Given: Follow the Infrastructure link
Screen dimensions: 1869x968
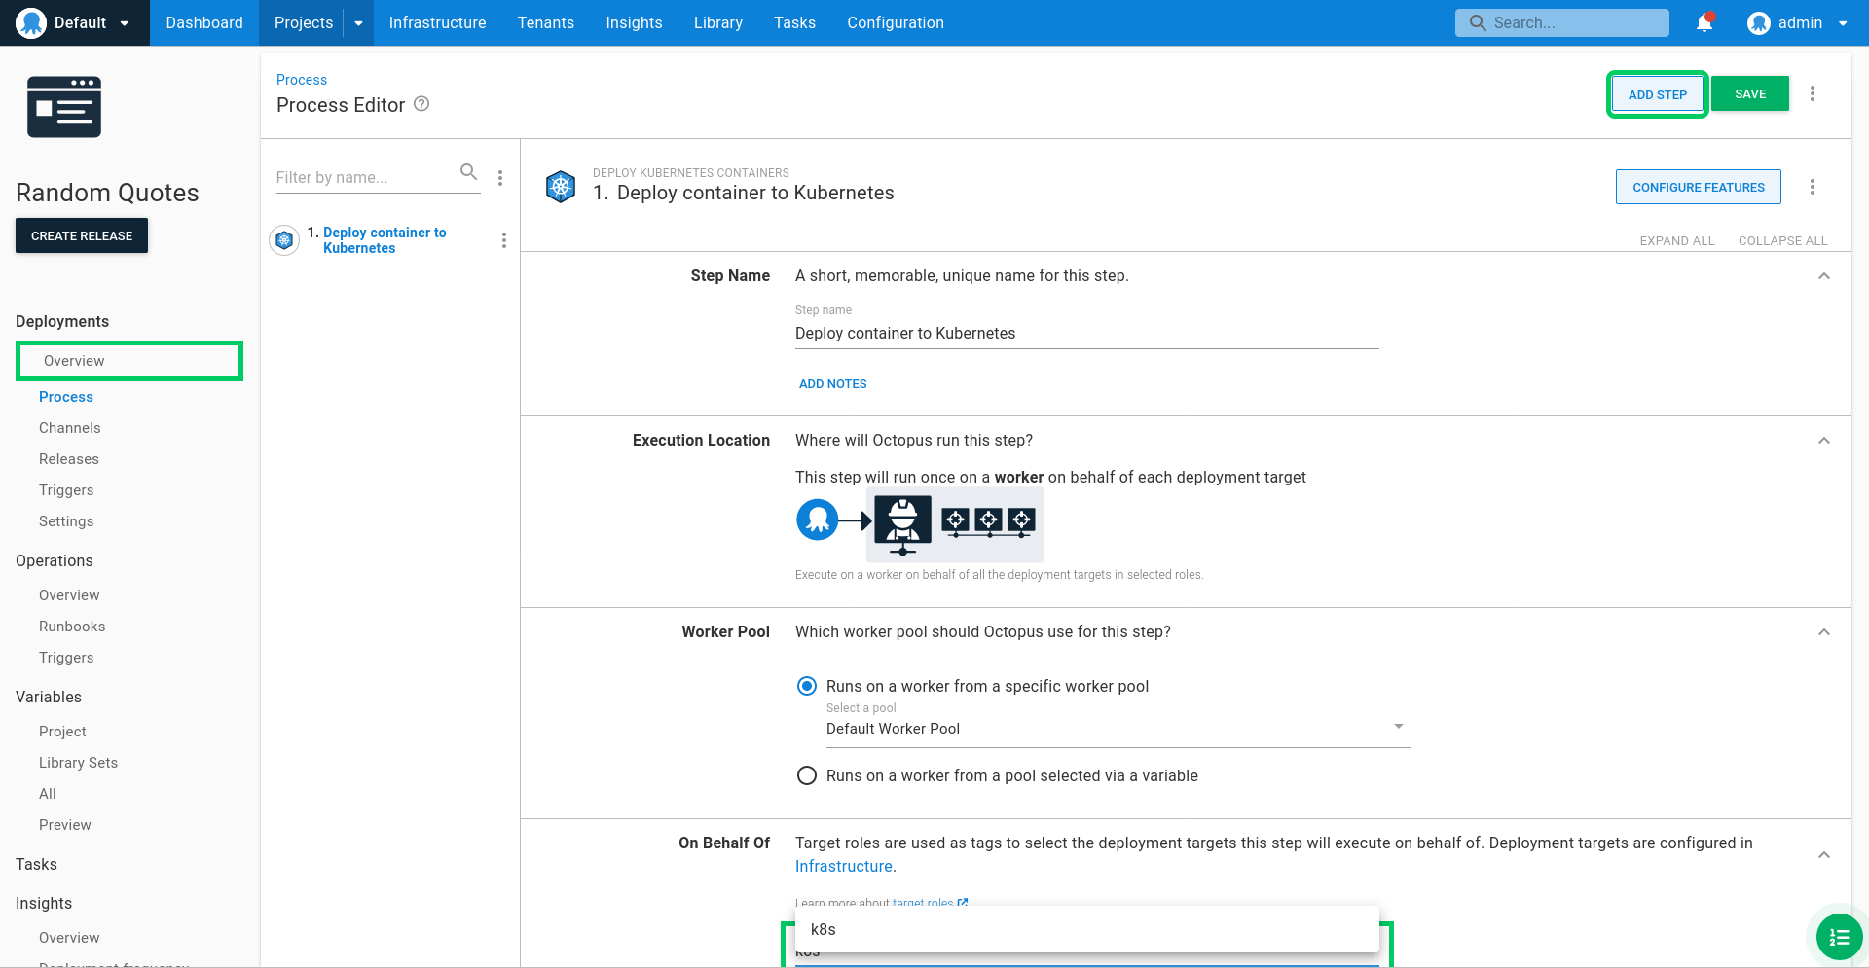Looking at the screenshot, I should [x=844, y=867].
